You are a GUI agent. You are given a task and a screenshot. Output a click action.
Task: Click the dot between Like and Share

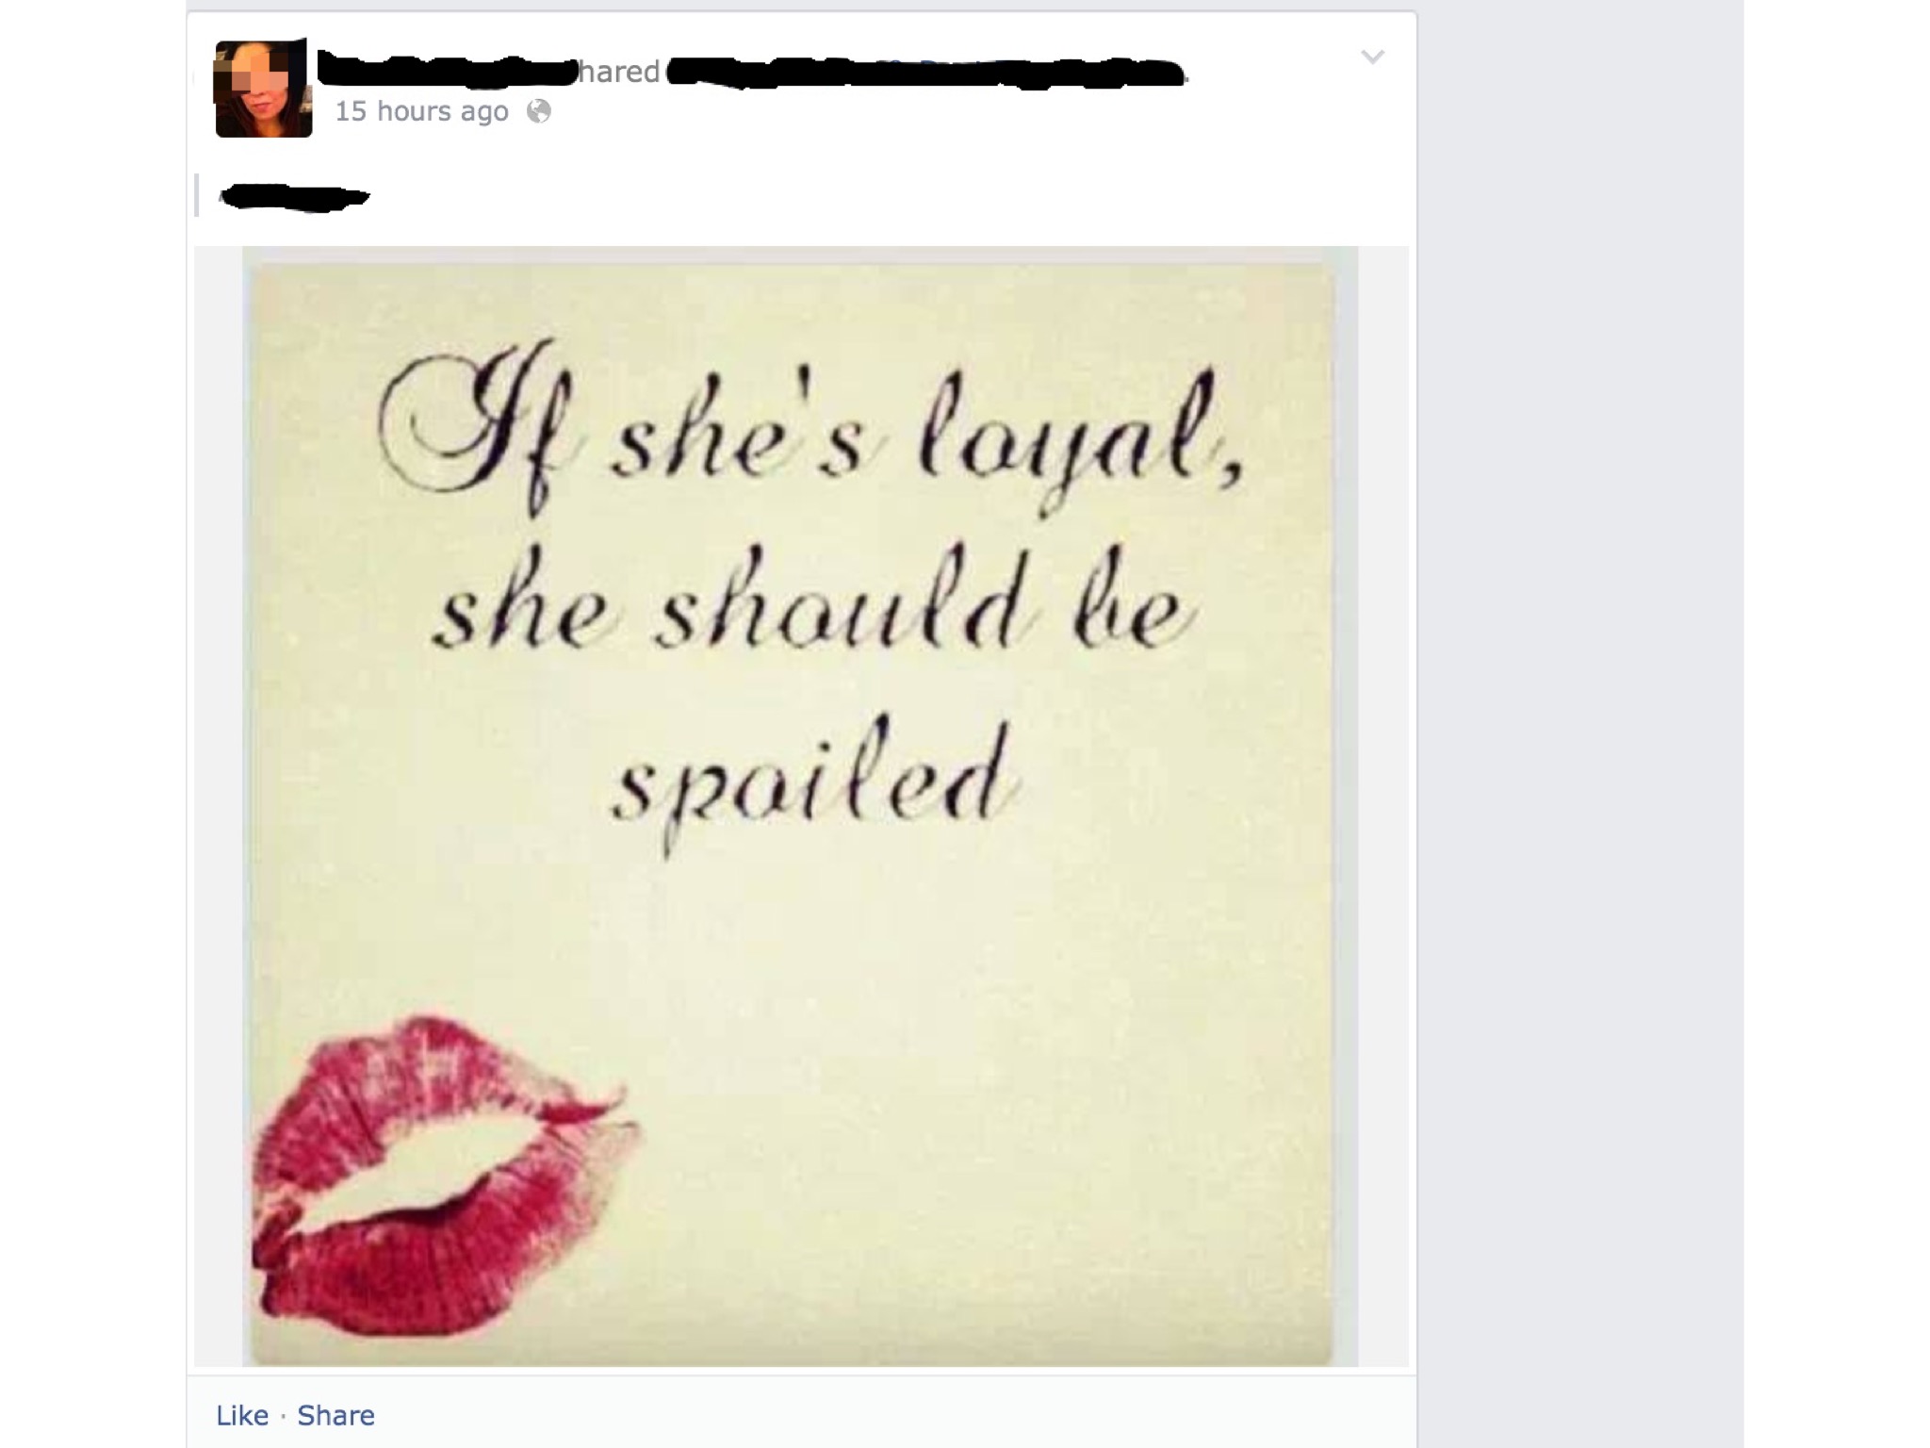(x=284, y=1416)
